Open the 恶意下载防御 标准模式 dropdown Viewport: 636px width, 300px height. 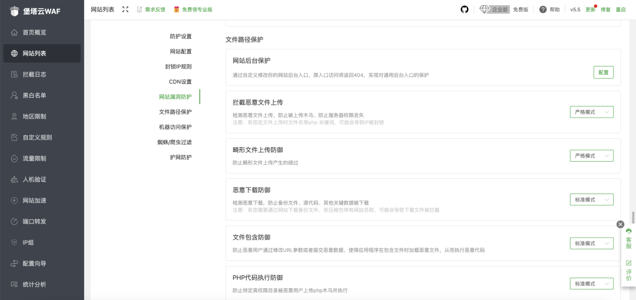(x=591, y=200)
